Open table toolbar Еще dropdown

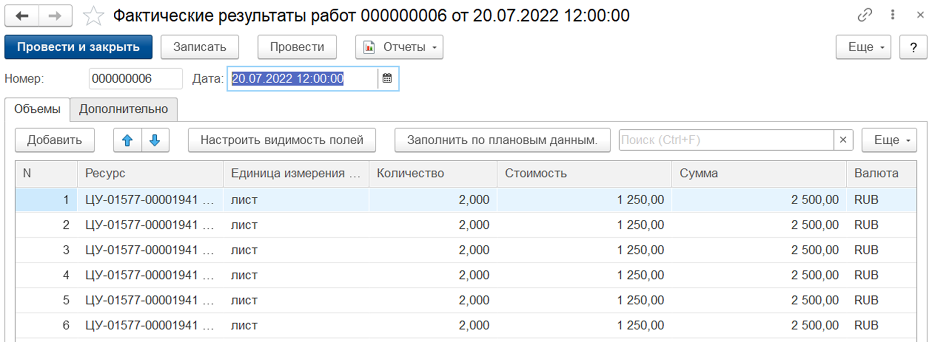888,140
